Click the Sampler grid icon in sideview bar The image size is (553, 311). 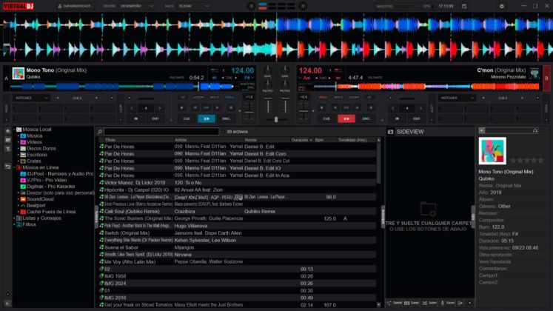[406, 303]
